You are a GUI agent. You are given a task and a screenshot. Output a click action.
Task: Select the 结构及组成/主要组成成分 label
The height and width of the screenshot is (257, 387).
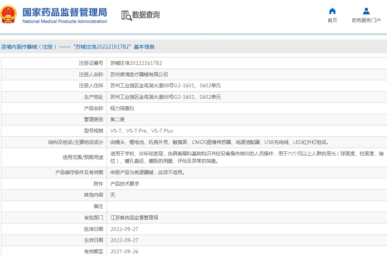click(76, 142)
